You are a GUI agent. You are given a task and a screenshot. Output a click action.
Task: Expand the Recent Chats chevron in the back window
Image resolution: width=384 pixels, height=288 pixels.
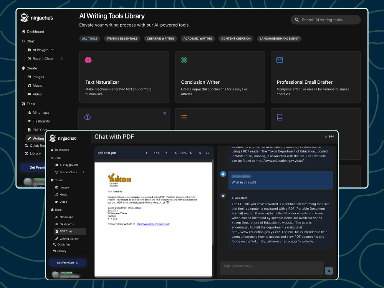pos(62,58)
